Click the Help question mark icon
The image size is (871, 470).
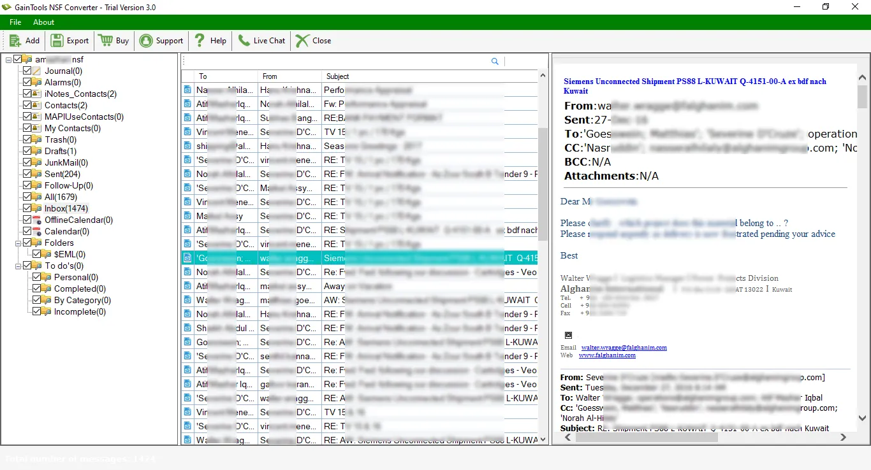click(200, 41)
